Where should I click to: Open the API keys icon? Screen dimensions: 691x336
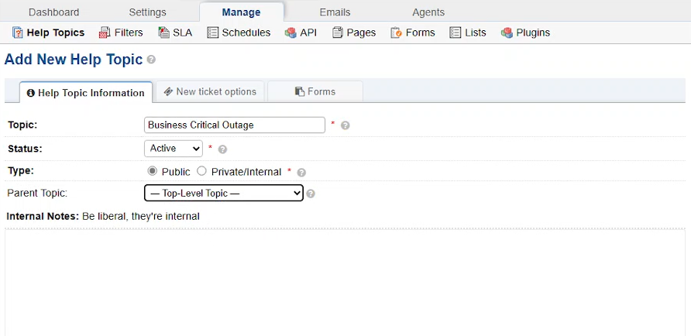(290, 33)
